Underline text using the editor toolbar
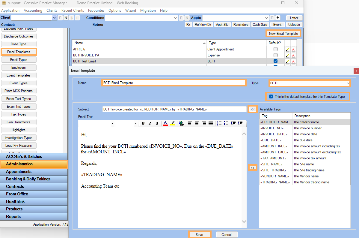359x238 pixels. tap(157, 123)
